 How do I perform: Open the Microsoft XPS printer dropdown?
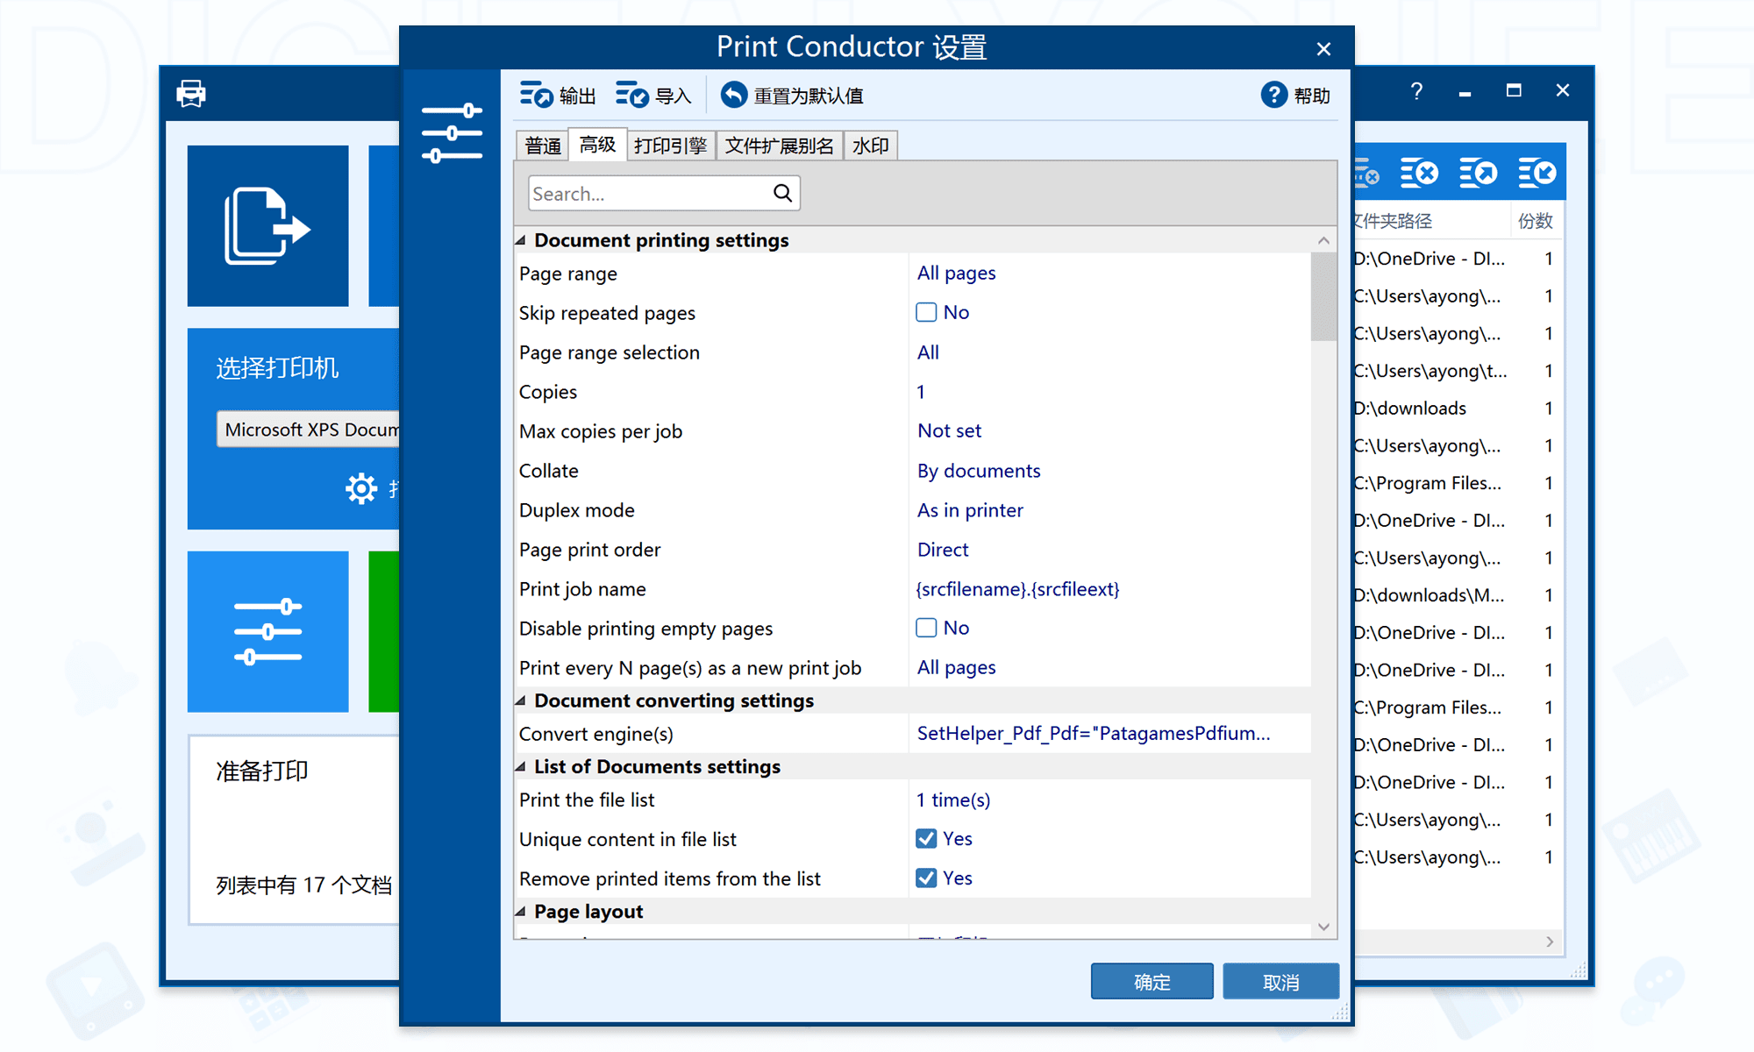308,430
